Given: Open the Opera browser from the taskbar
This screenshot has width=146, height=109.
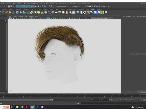Looking at the screenshot, I should tap(27, 107).
